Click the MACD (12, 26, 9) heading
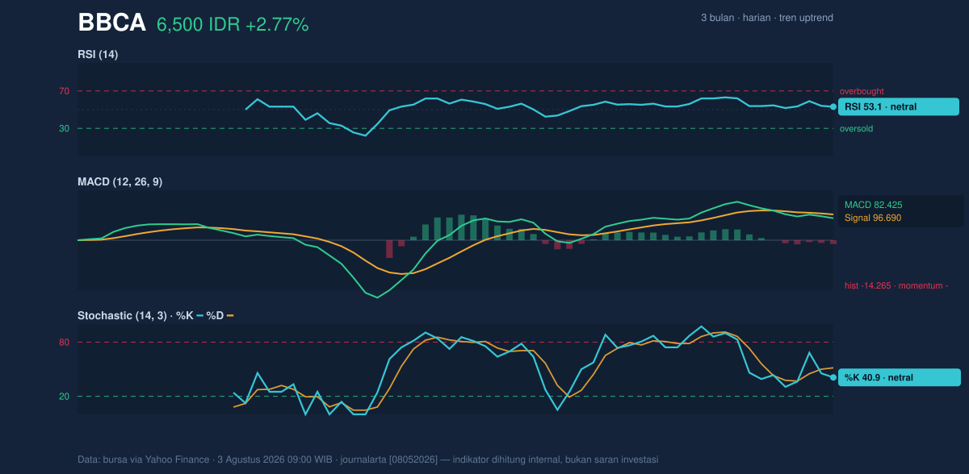Screen dimensions: 969x474 (120, 182)
